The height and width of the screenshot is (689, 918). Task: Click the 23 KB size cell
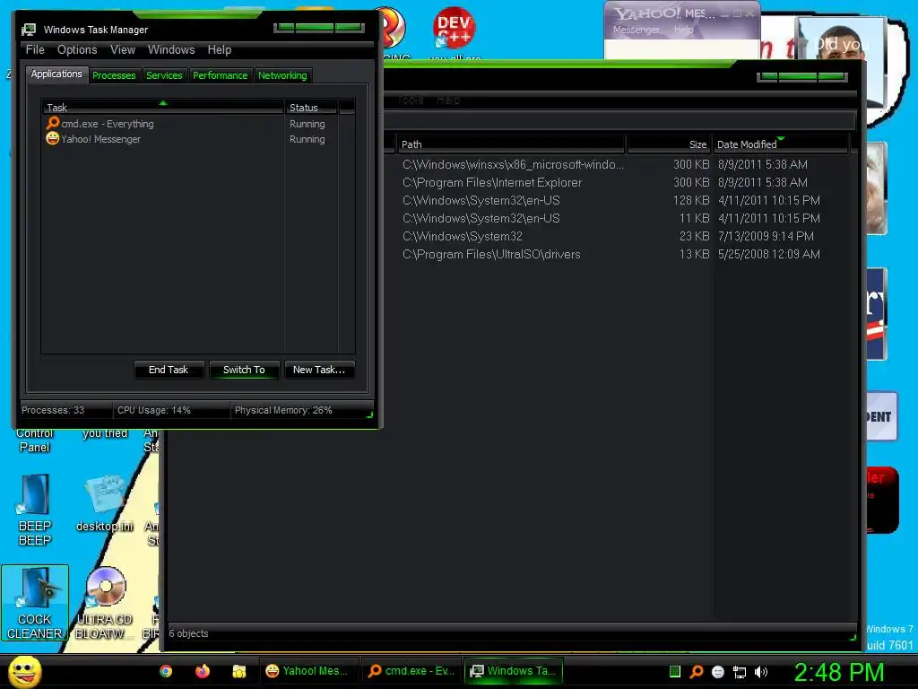695,236
